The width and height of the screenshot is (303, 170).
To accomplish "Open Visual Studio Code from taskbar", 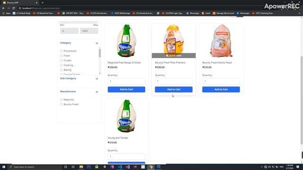I will [120, 167].
